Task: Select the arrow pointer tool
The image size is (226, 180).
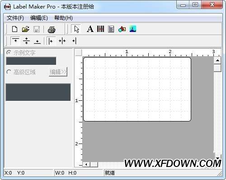Action: click(76, 29)
